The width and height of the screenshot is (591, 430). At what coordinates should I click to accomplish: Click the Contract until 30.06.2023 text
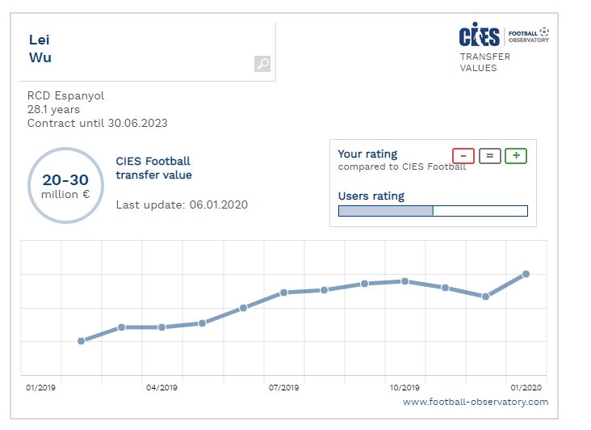pyautogui.click(x=98, y=124)
